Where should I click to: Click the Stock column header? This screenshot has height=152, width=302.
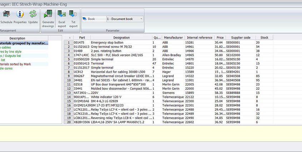click(264, 38)
